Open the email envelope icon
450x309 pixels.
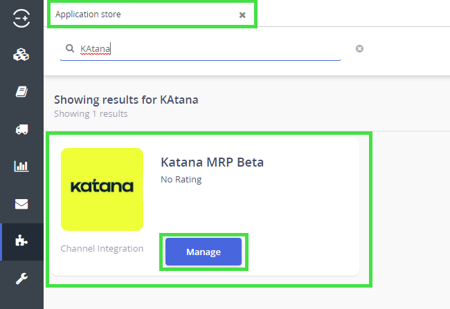(21, 204)
